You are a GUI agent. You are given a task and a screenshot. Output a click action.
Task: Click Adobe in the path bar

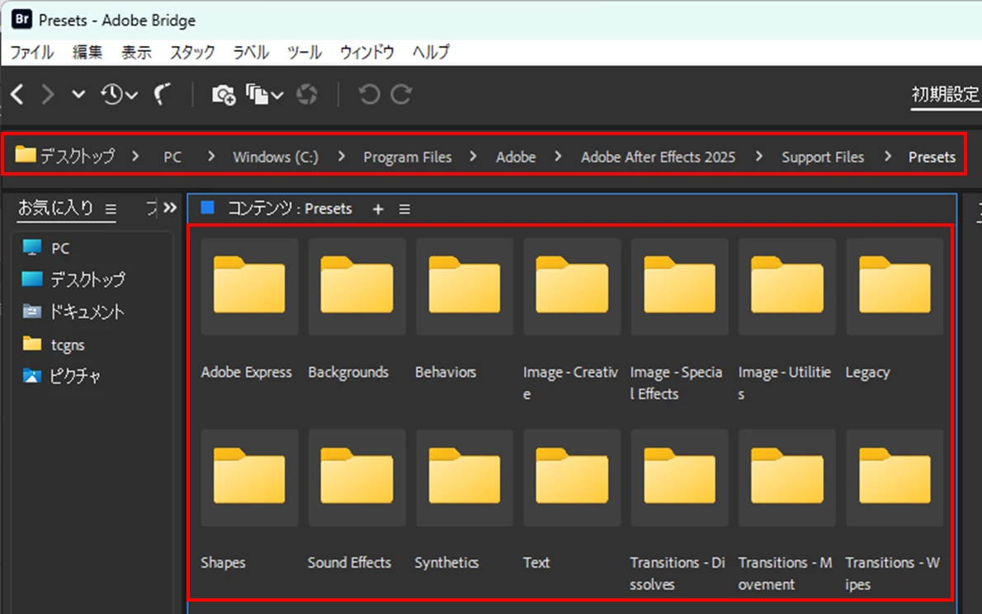click(x=516, y=157)
